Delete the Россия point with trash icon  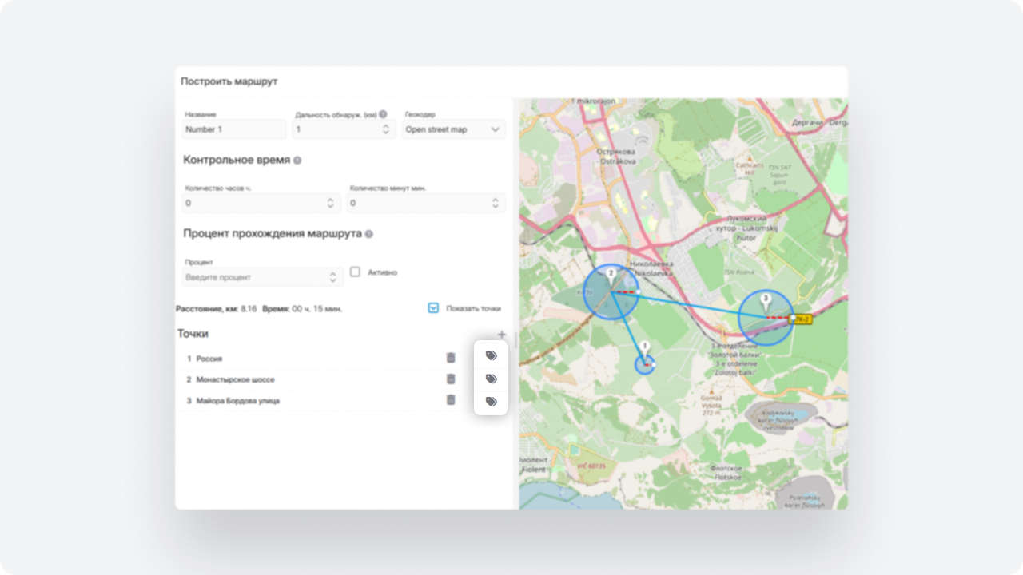451,358
